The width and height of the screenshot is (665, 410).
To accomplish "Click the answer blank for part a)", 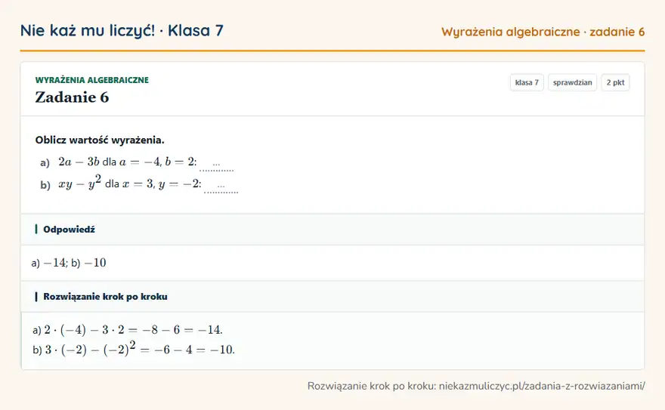I will 216,164.
